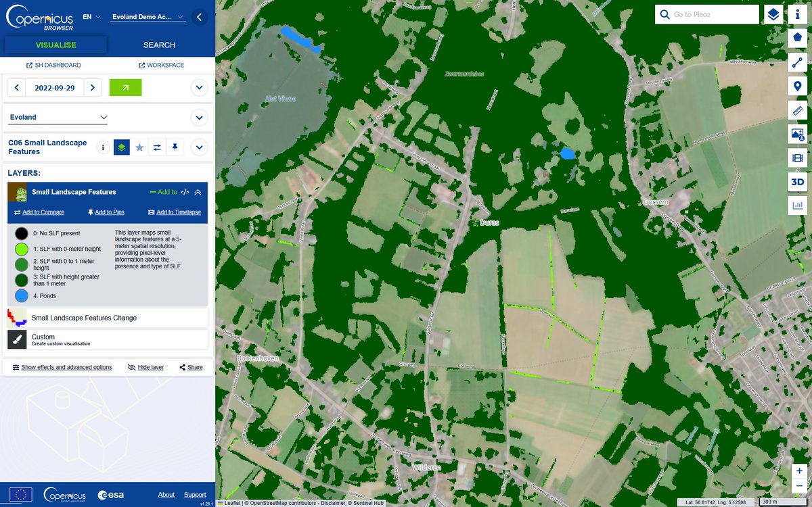Open compare arrows icon for collection
Viewport: 812px width, 507px height.
click(x=157, y=147)
